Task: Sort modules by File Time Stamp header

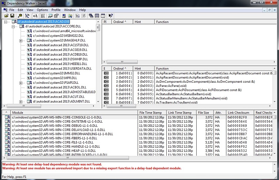Action: [x=152, y=113]
